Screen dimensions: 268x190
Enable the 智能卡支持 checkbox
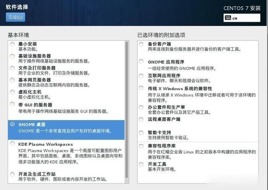(x=141, y=132)
